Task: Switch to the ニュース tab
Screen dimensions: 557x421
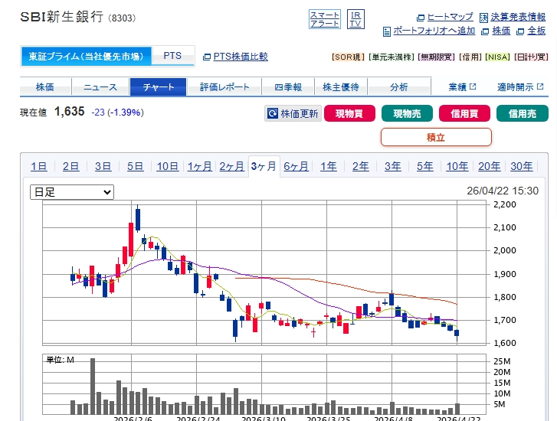Action: click(100, 86)
